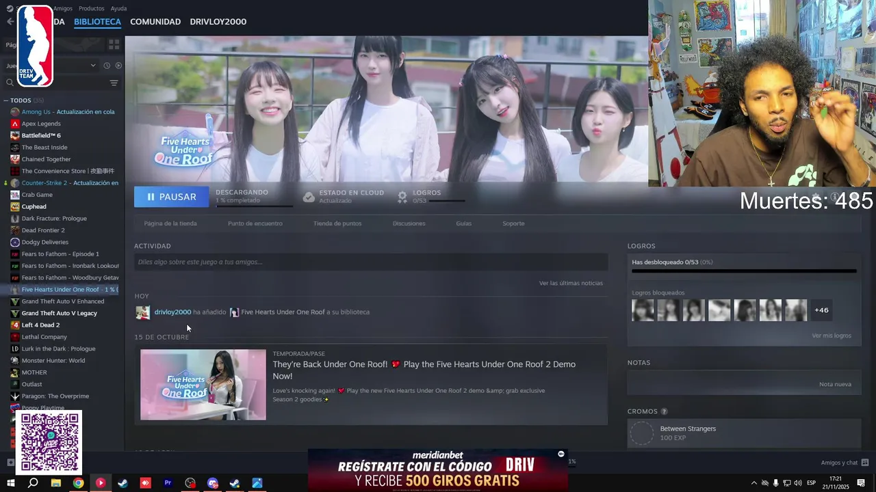Click Fears to Fathom - Ironbark Lookout icon
876x492 pixels.
coord(15,266)
